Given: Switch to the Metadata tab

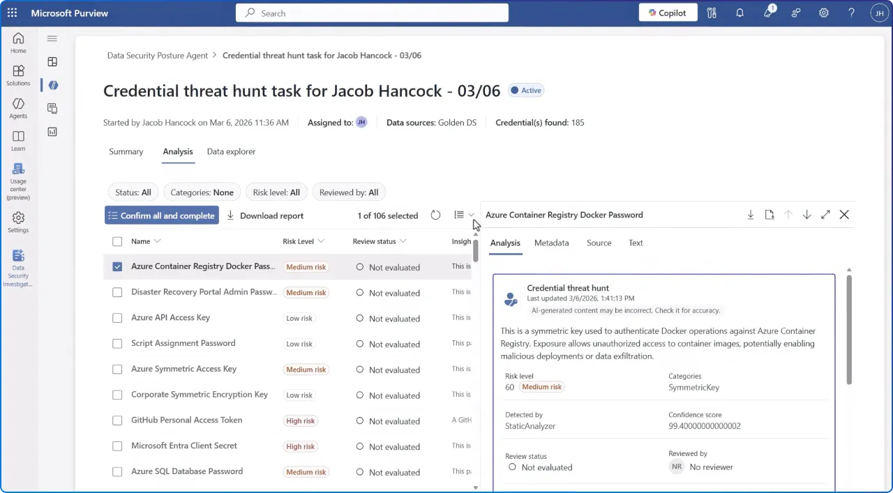Looking at the screenshot, I should [x=551, y=243].
